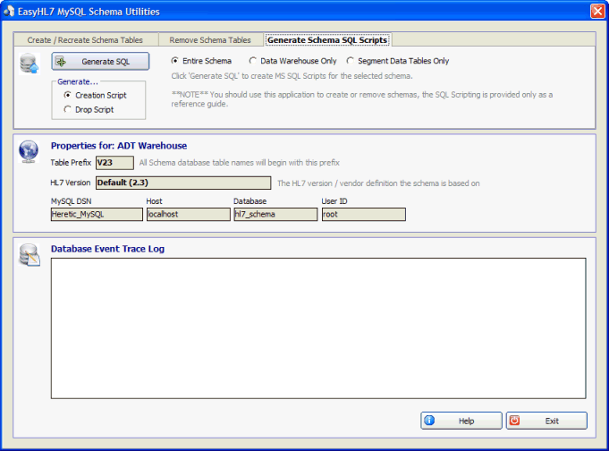Click the HL7 version / vendor definition description
The image size is (609, 451).
pos(378,183)
